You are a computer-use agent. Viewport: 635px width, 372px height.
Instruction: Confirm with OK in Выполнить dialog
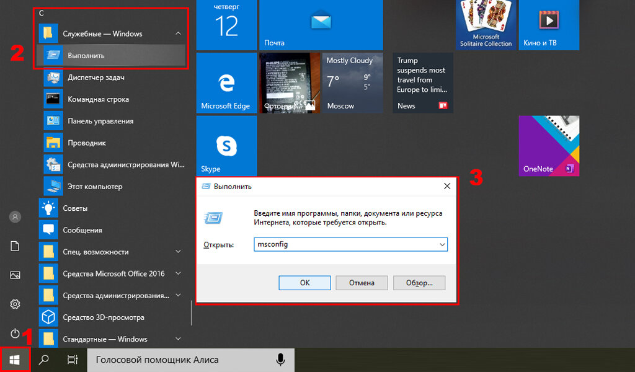coord(304,283)
